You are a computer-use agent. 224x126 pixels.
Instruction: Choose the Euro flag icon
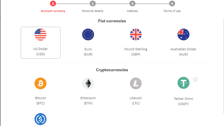click(88, 34)
